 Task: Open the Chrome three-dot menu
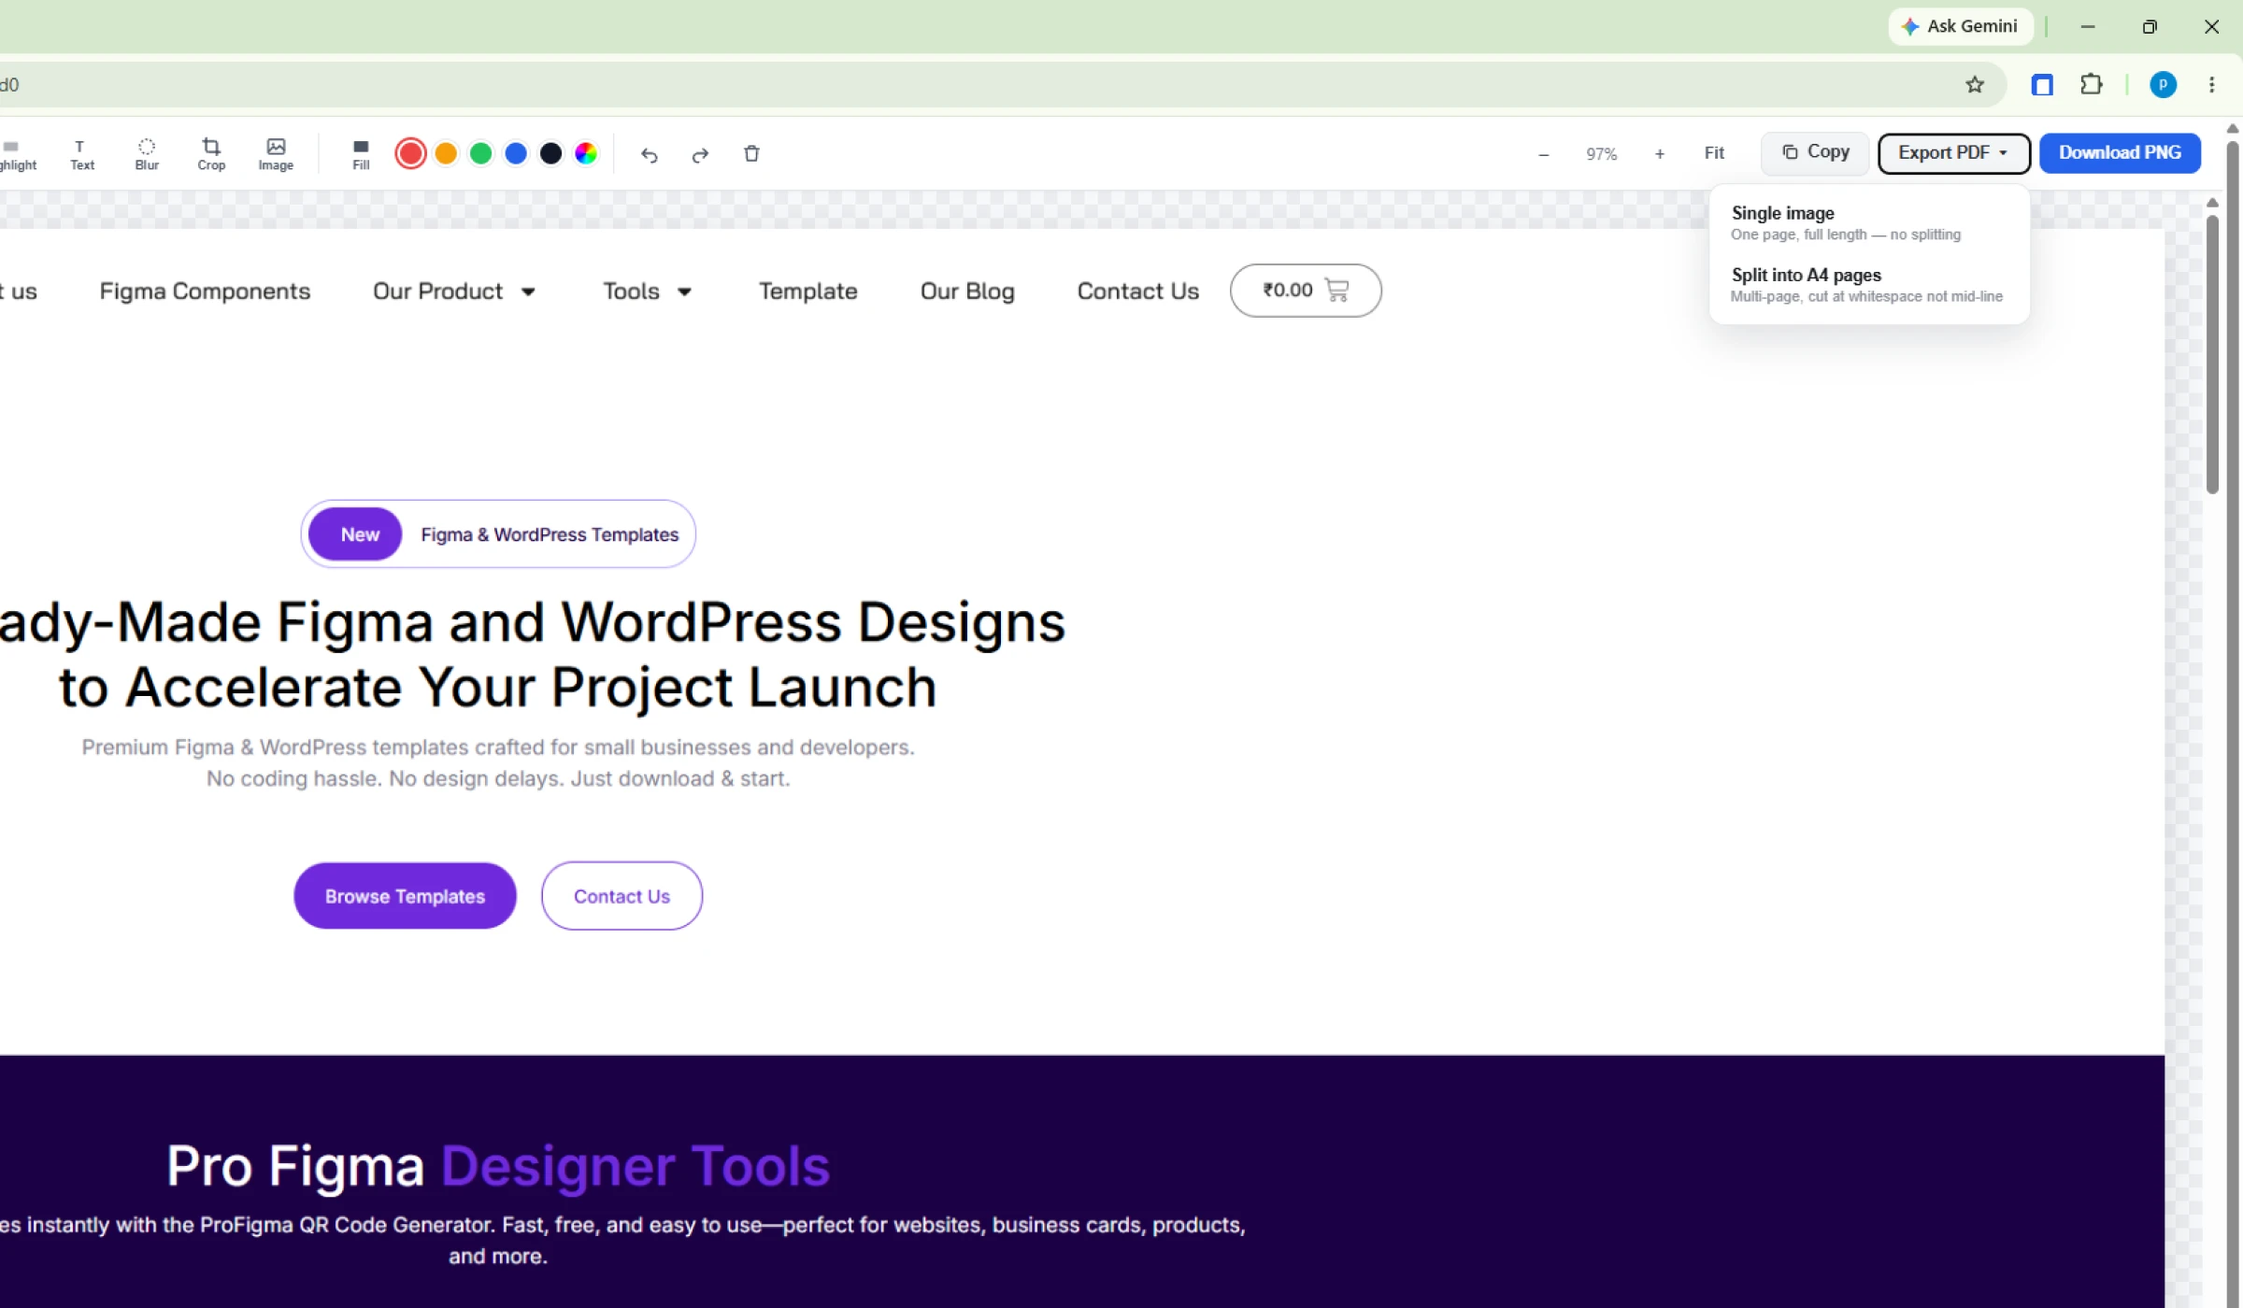click(2211, 85)
